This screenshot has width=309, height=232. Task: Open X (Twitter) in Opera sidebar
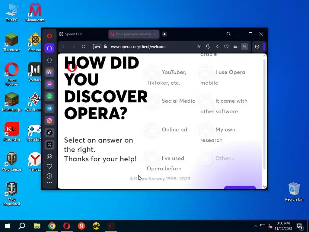click(49, 145)
